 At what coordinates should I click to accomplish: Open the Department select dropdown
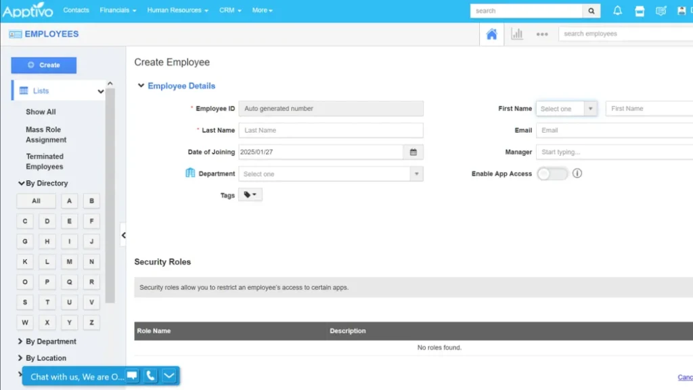(x=331, y=174)
